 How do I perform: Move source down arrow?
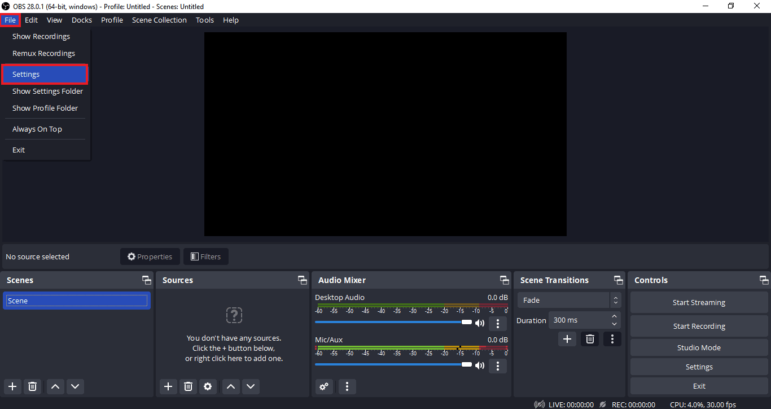[251, 386]
